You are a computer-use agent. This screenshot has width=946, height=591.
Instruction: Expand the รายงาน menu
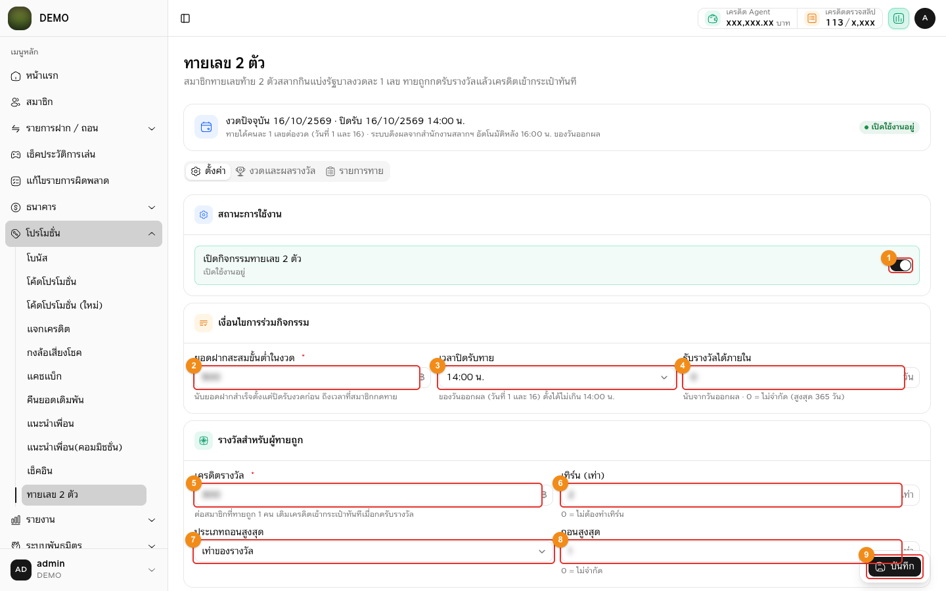(x=84, y=520)
